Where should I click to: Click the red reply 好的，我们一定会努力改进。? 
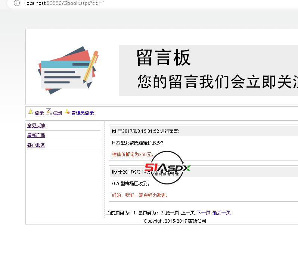click(140, 195)
